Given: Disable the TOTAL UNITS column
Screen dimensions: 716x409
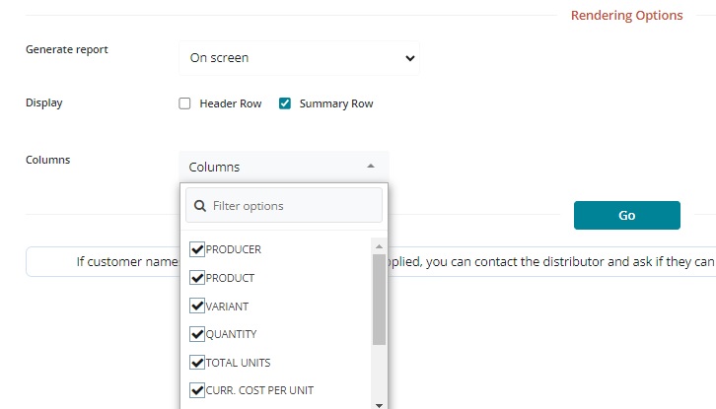Looking at the screenshot, I should coord(196,363).
